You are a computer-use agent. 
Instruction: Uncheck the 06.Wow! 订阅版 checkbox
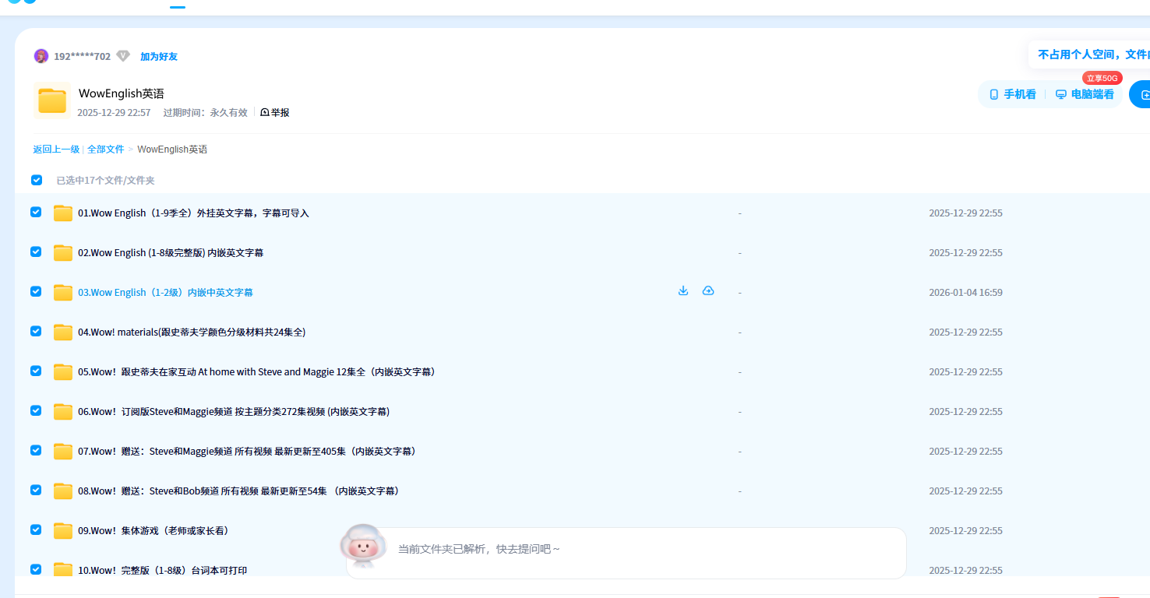36,410
